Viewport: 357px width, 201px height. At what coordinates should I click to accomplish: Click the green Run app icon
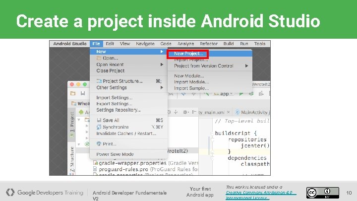coord(241,94)
